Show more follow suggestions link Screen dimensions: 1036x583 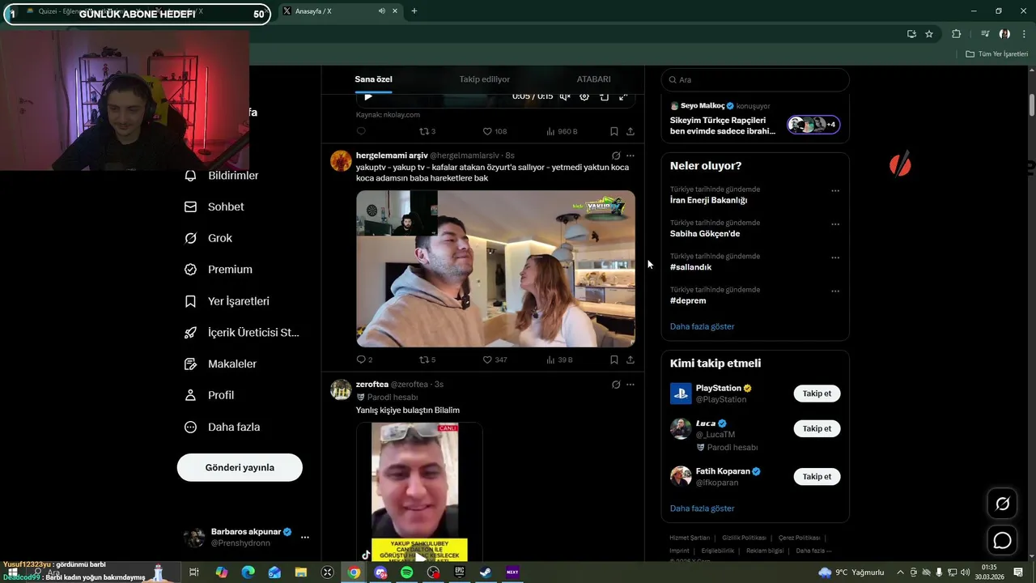[x=702, y=509]
